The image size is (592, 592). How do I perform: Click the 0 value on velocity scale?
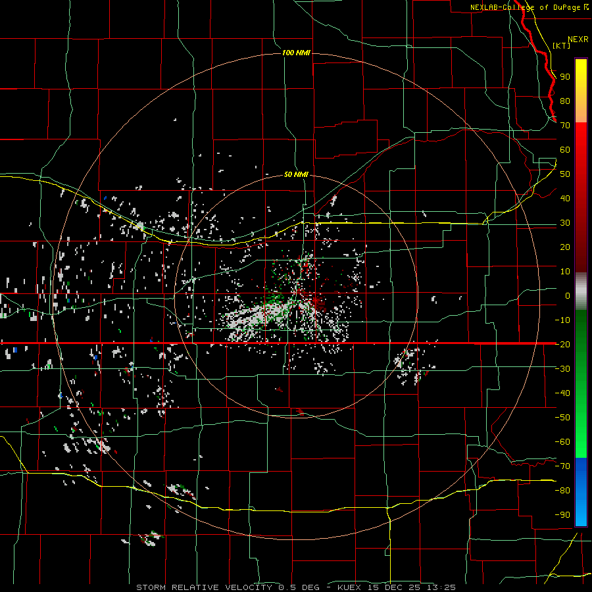click(568, 296)
